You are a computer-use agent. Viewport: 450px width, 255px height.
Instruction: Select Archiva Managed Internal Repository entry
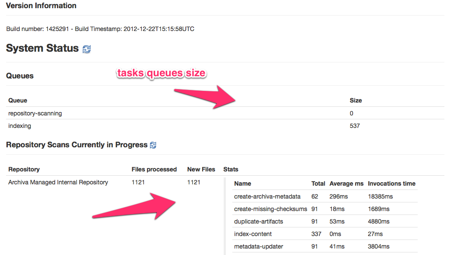pyautogui.click(x=58, y=182)
